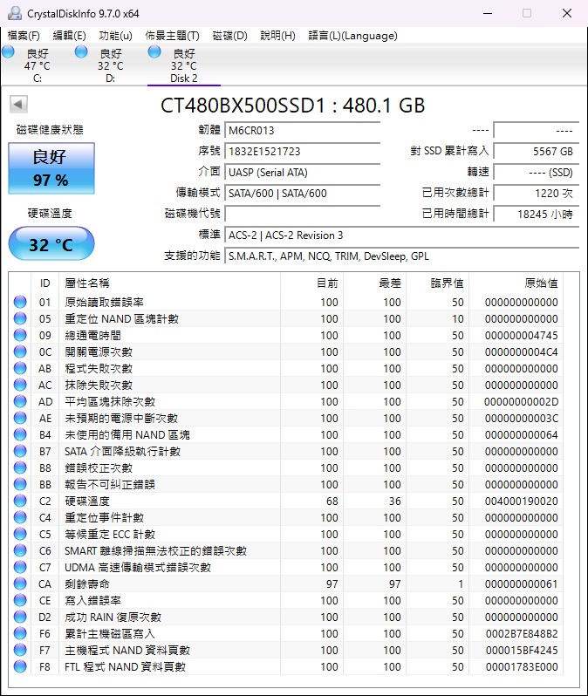Select the 成功 RAIN 復原次數 row
The image size is (588, 696).
pyautogui.click(x=288, y=617)
